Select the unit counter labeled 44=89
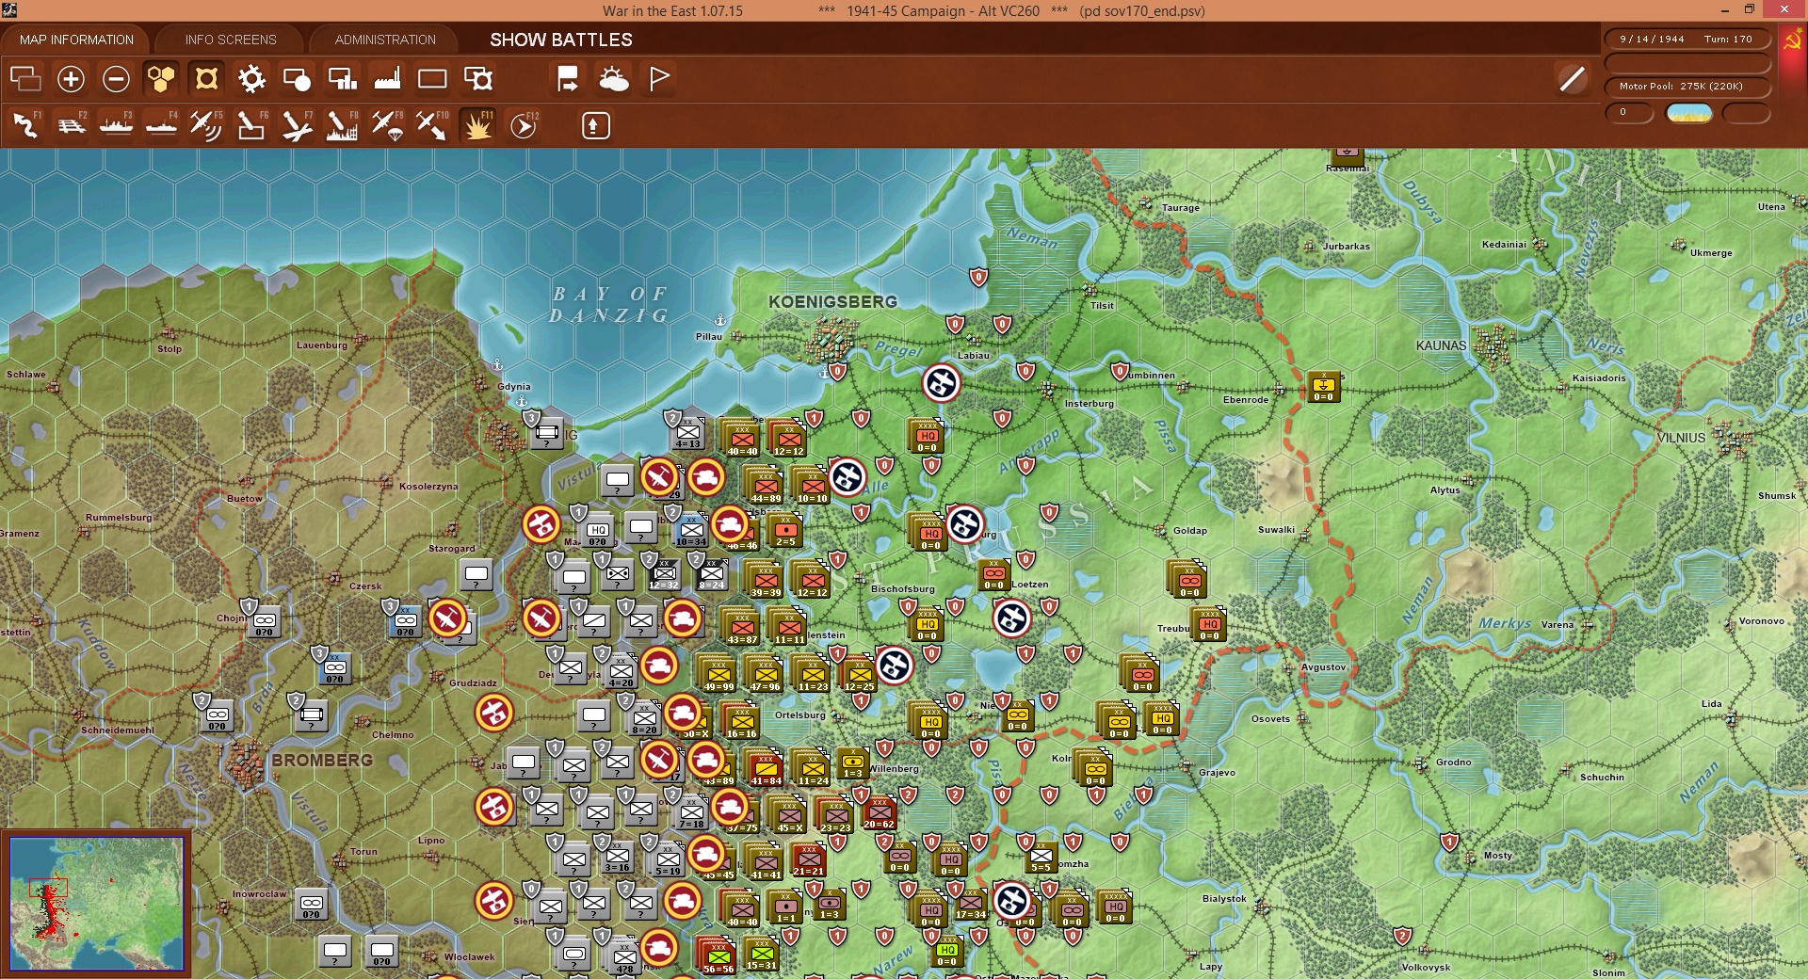Image resolution: width=1808 pixels, height=979 pixels. (766, 485)
